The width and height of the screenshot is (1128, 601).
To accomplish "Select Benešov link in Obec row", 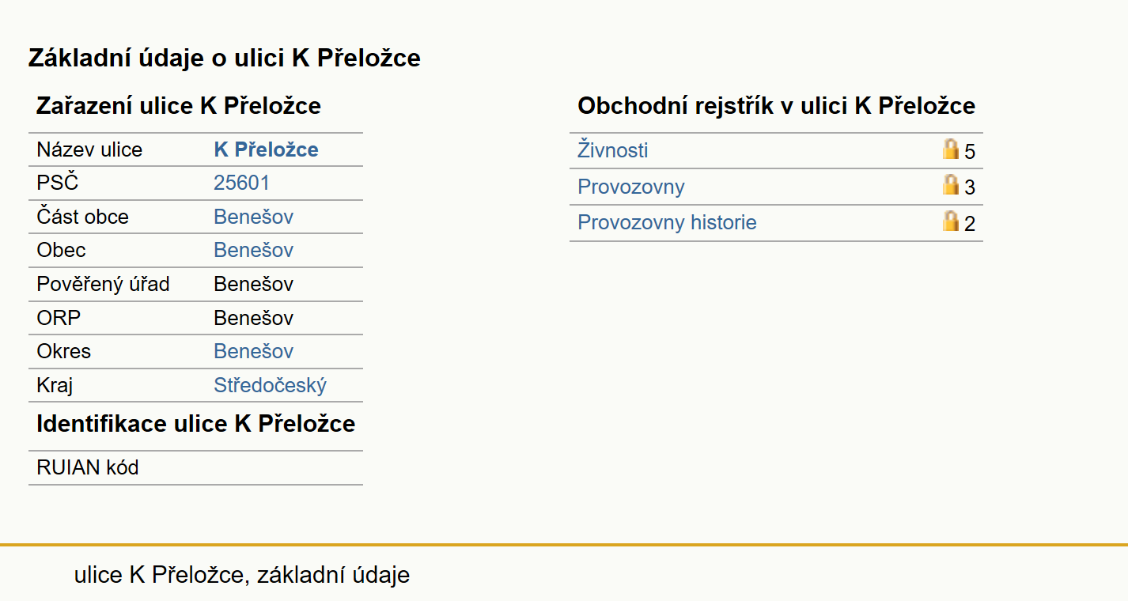I will tap(253, 250).
